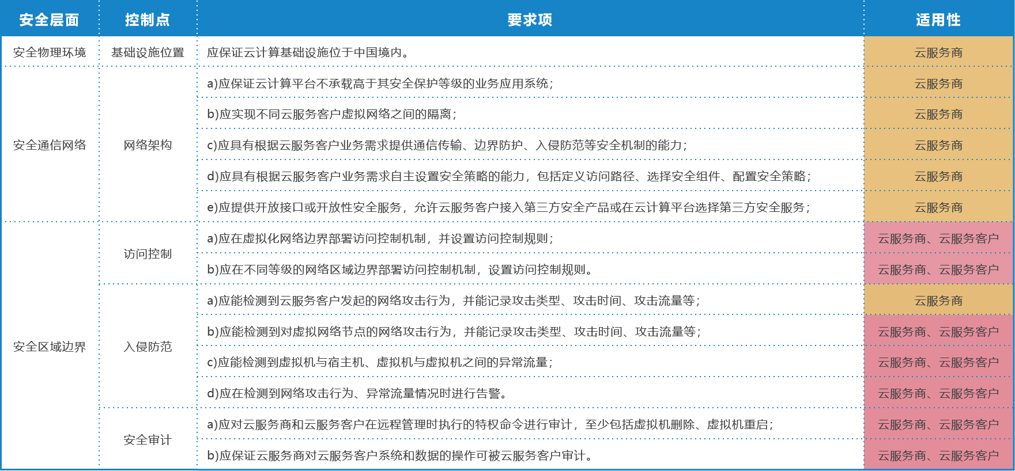This screenshot has height=471, width=1015.
Task: Select the 入侵防范 control point cell
Action: click(x=148, y=347)
